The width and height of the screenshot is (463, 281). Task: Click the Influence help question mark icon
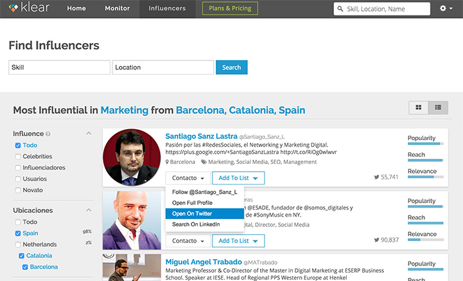tap(48, 134)
